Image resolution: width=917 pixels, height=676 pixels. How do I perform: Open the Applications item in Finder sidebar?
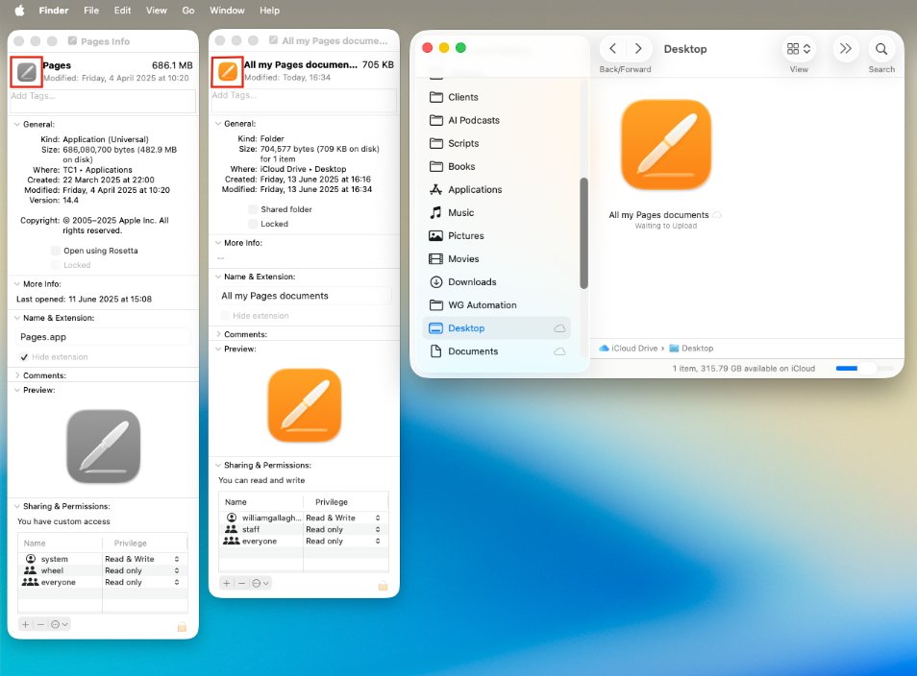pos(475,189)
